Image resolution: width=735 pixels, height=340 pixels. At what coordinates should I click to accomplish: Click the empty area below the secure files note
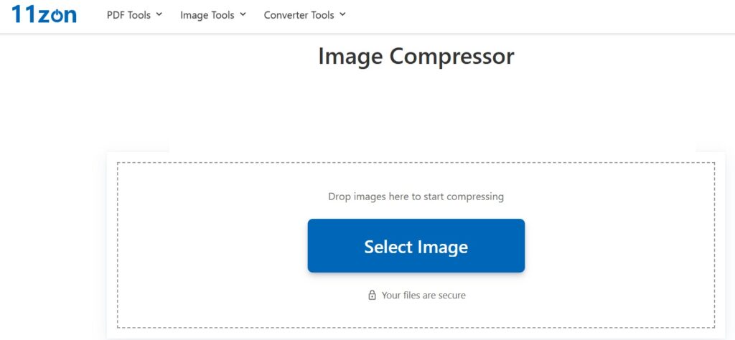(416, 314)
